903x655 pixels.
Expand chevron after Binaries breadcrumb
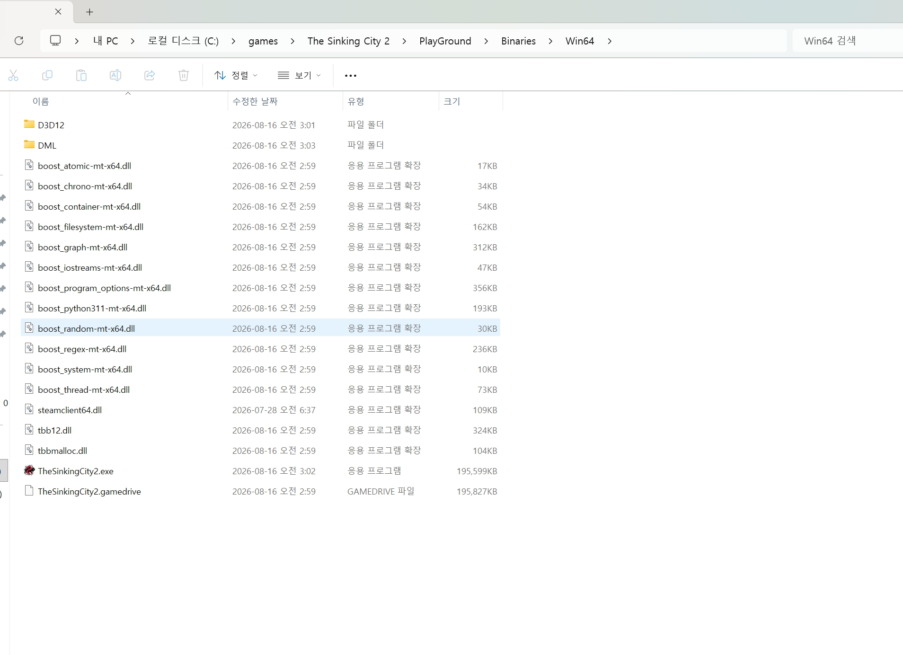coord(550,41)
